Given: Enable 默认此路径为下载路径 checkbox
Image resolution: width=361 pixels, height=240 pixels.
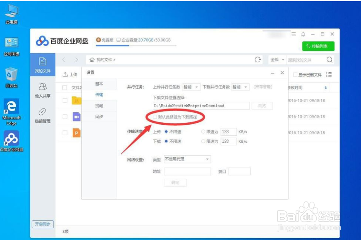Looking at the screenshot, I should (156, 116).
